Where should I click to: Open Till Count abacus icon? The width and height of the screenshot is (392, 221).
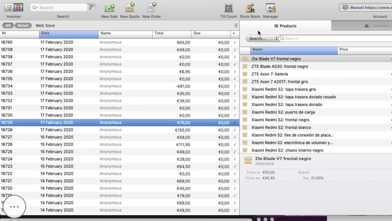point(229,8)
